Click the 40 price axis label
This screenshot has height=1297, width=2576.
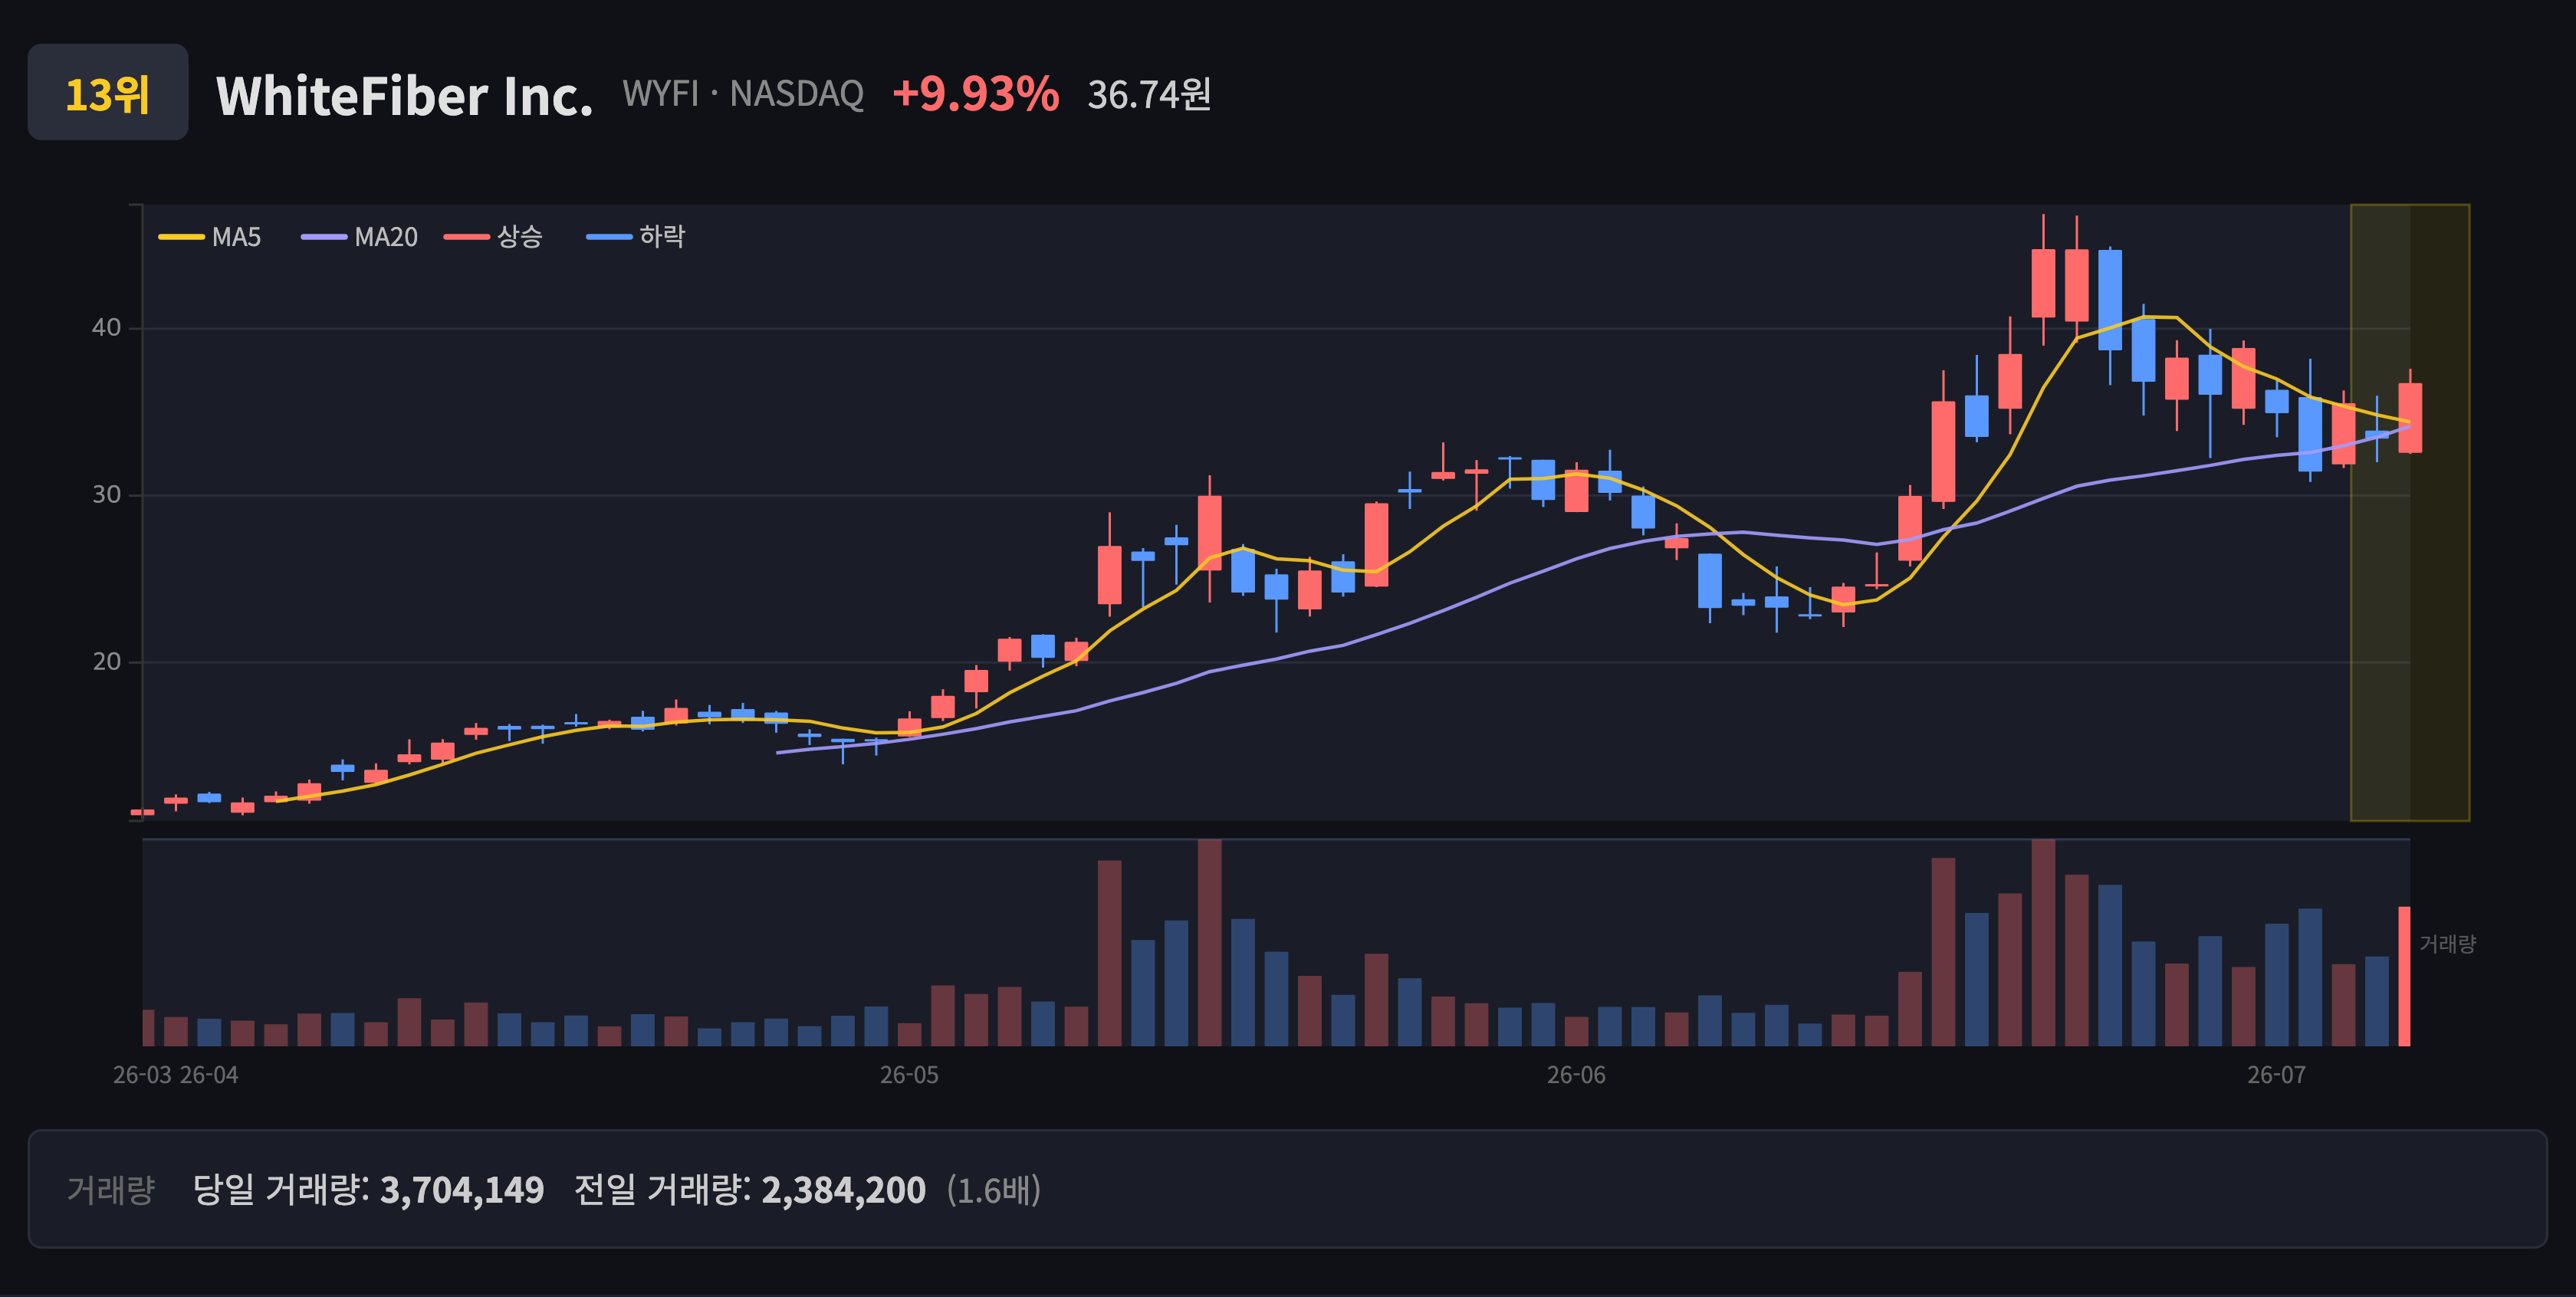pyautogui.click(x=106, y=328)
